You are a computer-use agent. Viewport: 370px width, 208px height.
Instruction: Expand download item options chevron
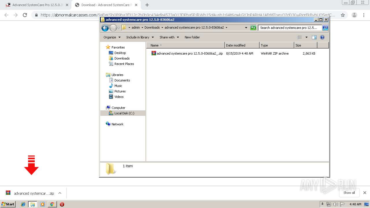[x=60, y=193]
